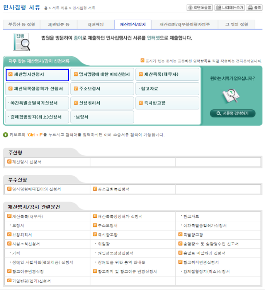Open 신청취하서 quick card
This screenshot has width=265, height=290.
pyautogui.click(x=102, y=103)
